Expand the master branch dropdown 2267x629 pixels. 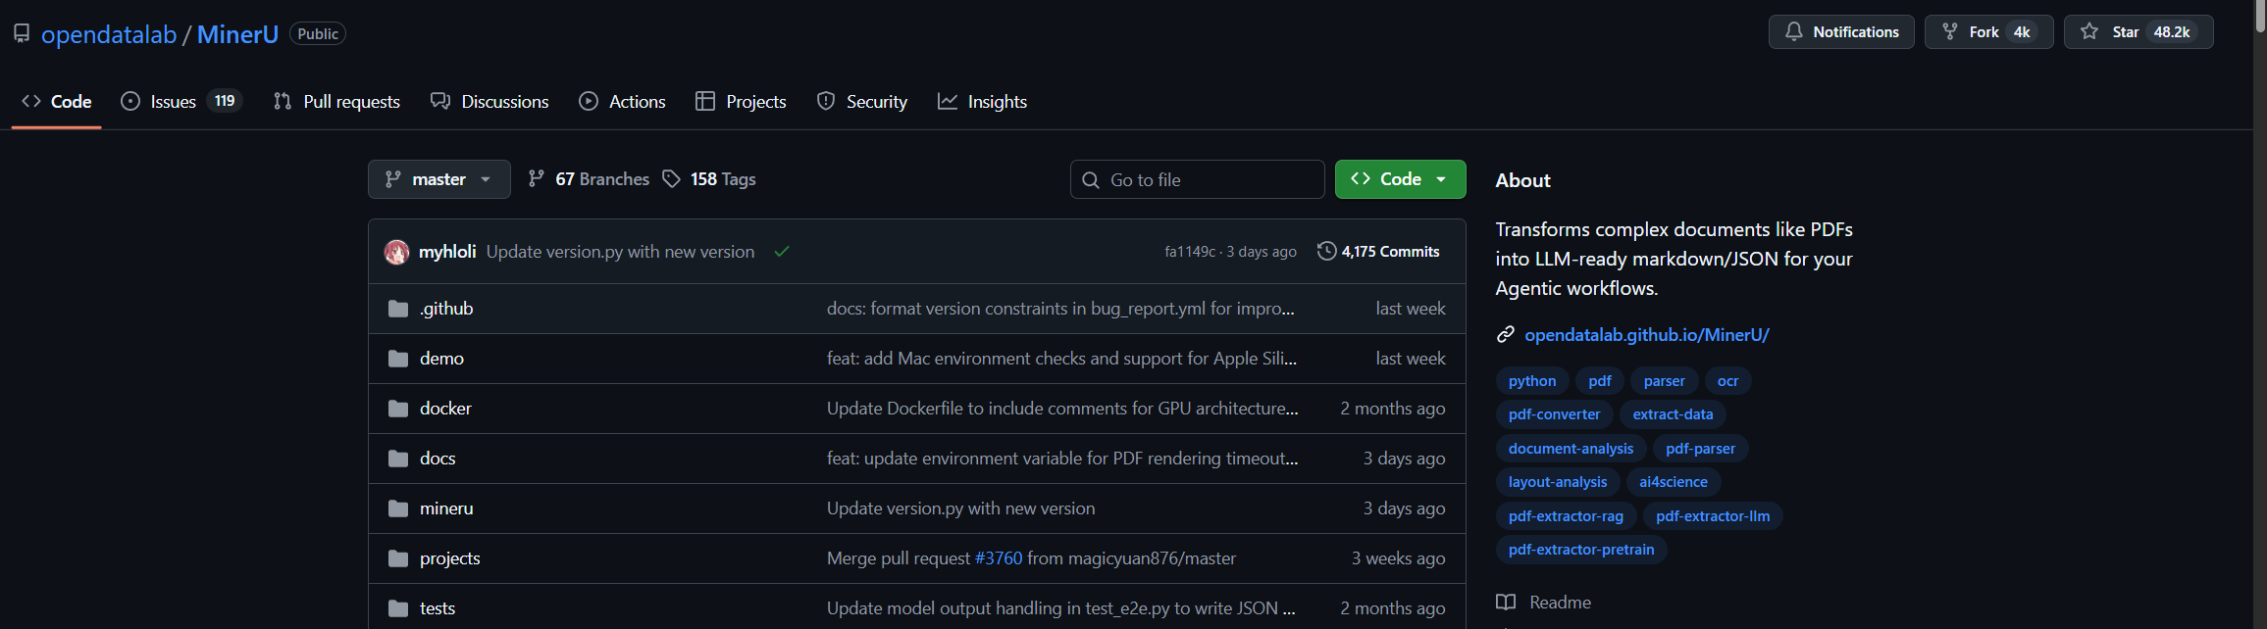pyautogui.click(x=438, y=179)
